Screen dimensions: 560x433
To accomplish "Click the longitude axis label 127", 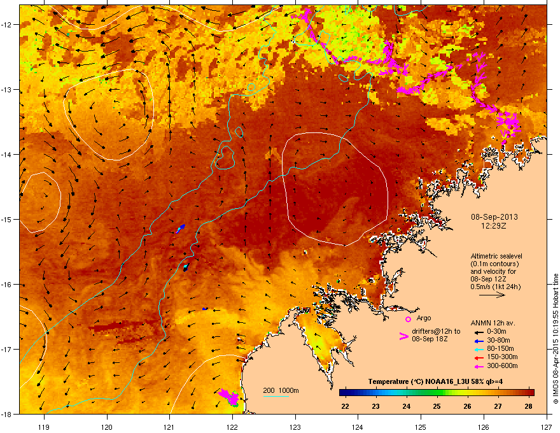I will [547, 427].
